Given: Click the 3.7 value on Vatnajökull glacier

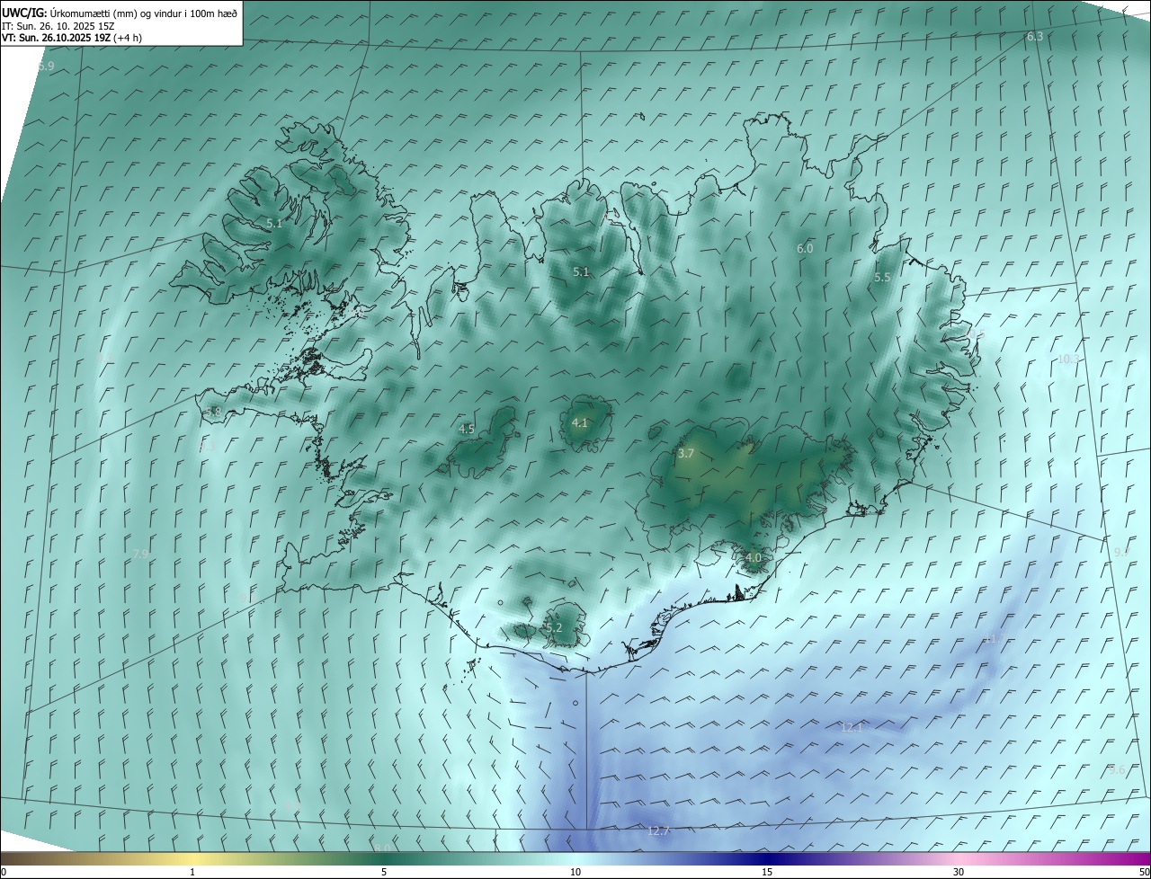Looking at the screenshot, I should pos(686,454).
